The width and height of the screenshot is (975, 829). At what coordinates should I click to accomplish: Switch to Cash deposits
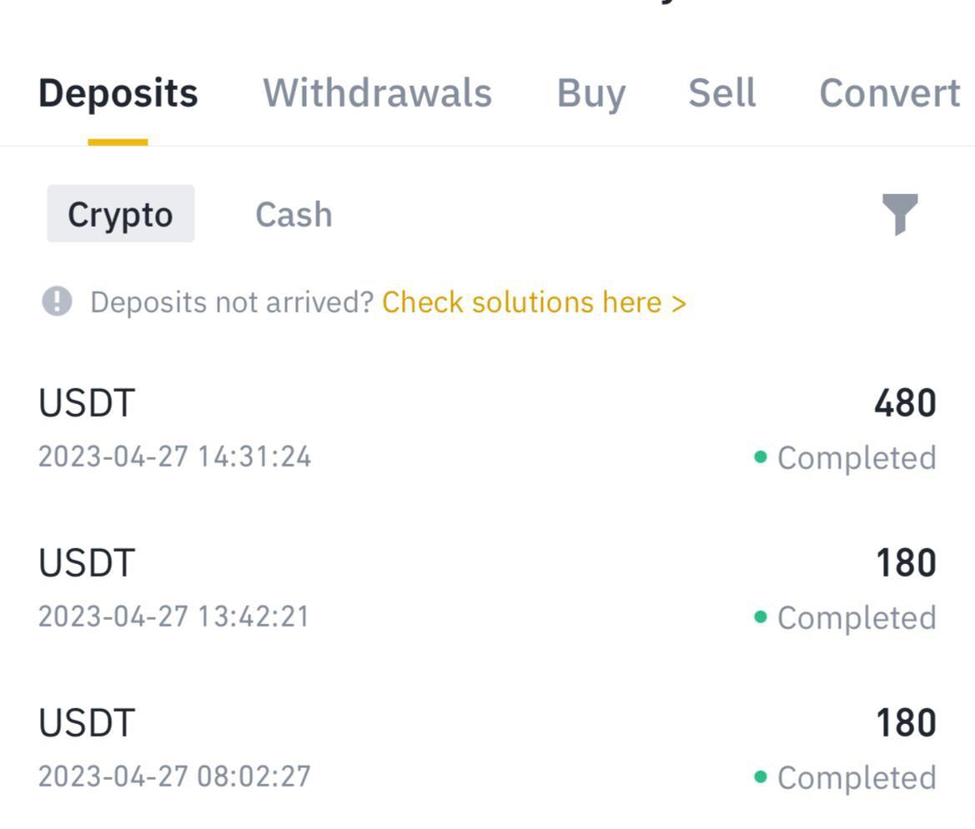[x=294, y=214]
